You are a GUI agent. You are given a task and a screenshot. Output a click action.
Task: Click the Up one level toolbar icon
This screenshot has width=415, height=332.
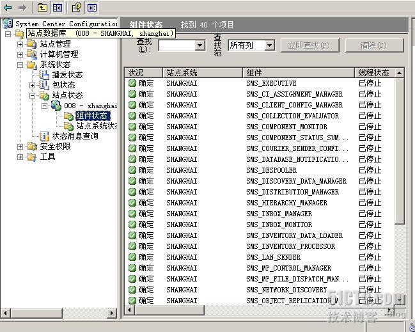pos(42,8)
